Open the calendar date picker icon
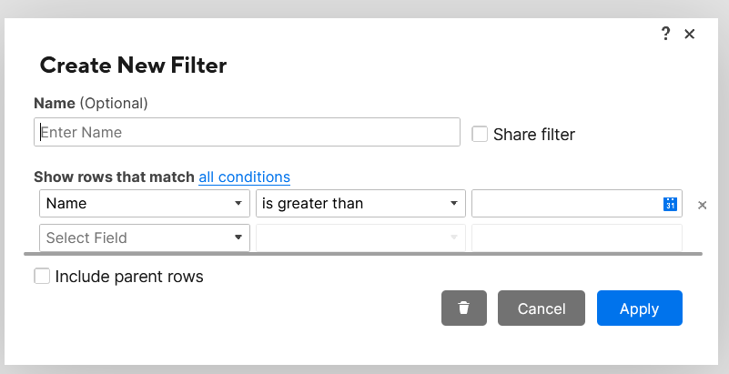Image resolution: width=729 pixels, height=374 pixels. pos(670,204)
